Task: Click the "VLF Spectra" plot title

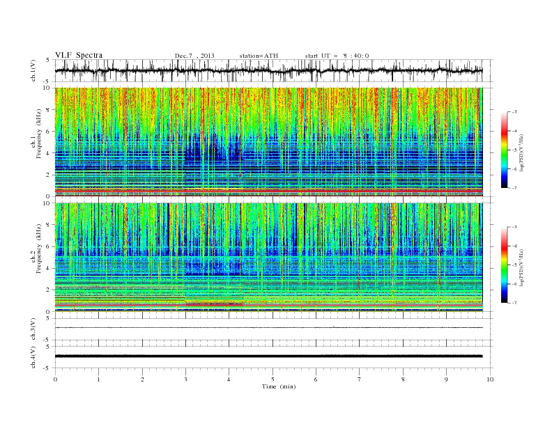Action: pyautogui.click(x=79, y=55)
